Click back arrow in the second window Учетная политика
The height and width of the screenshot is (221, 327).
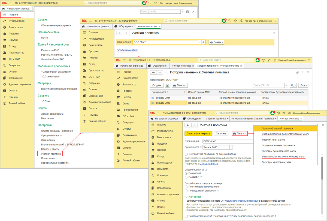click(x=120, y=33)
